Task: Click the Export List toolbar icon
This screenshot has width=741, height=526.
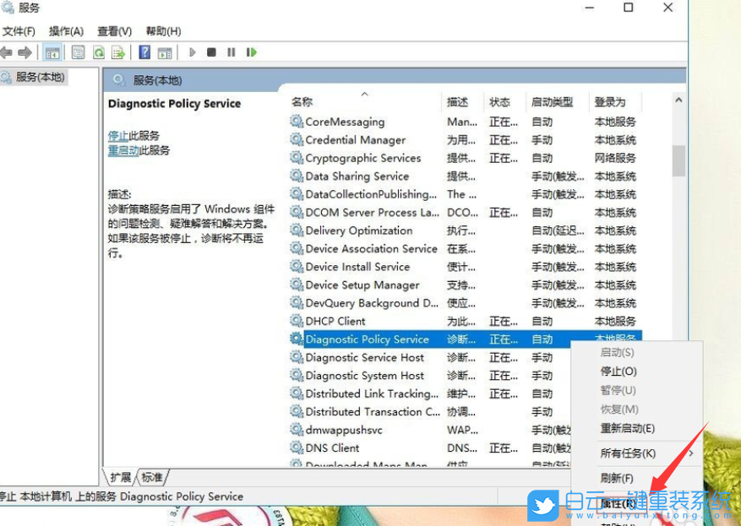Action: coord(118,52)
